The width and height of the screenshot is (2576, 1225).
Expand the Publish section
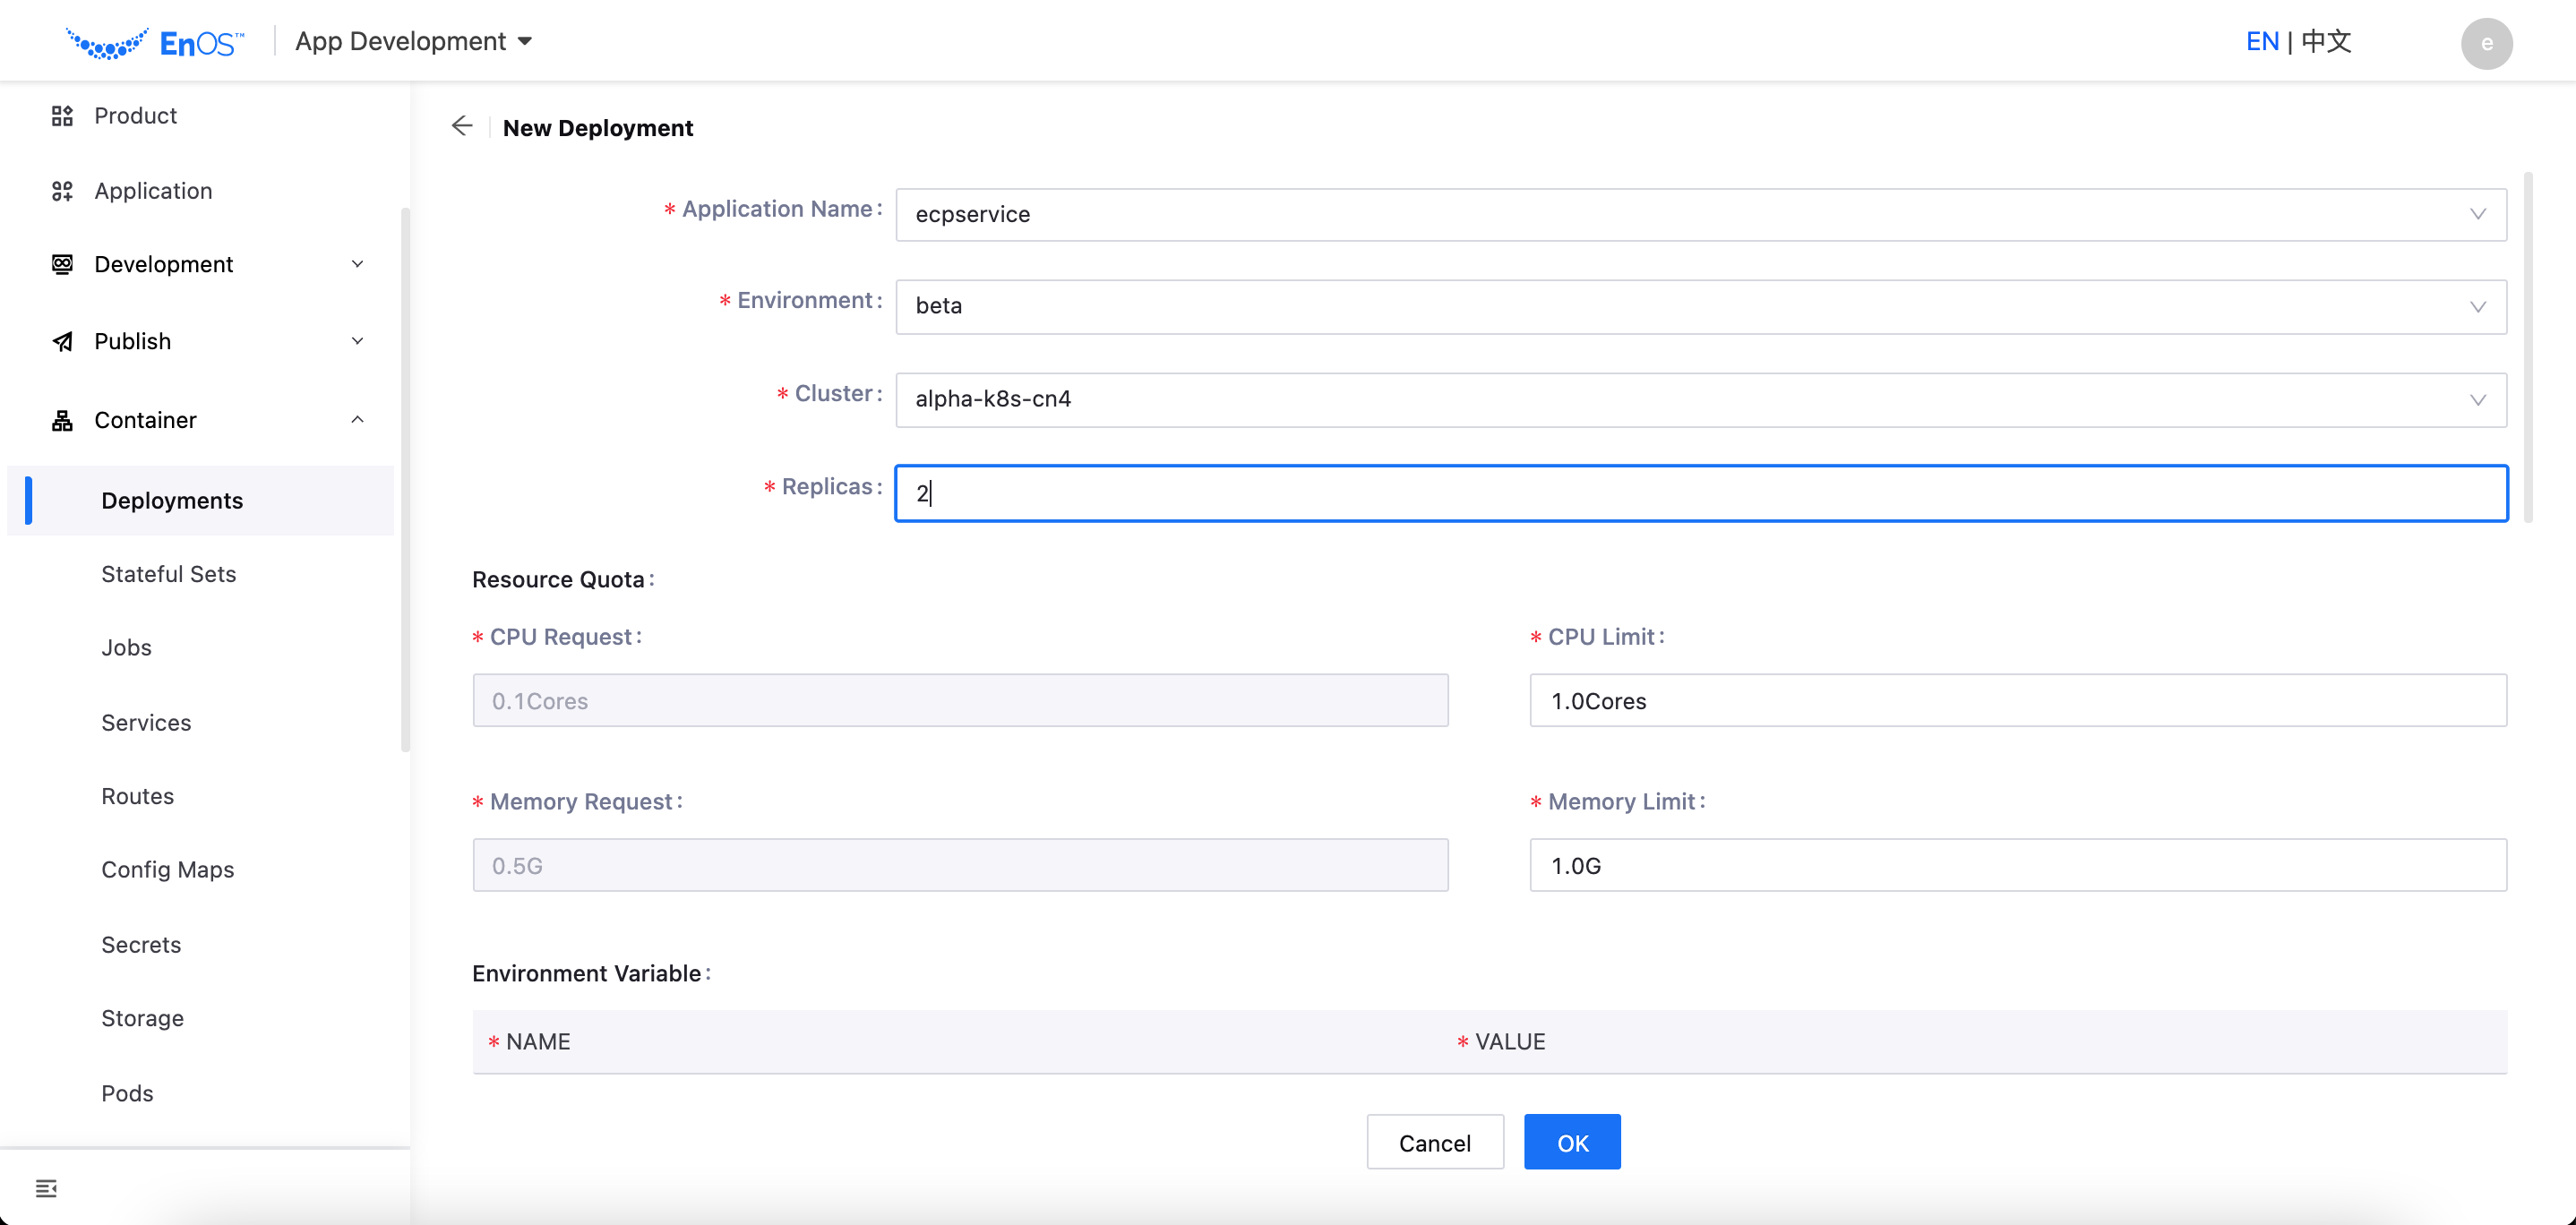click(x=357, y=341)
